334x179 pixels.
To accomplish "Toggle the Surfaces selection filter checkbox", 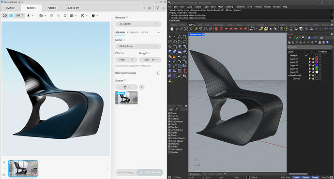I will coord(169,119).
